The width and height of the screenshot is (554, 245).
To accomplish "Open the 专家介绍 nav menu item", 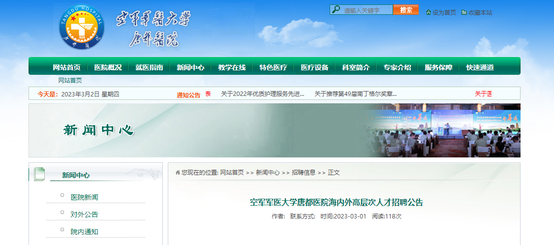I will [398, 67].
